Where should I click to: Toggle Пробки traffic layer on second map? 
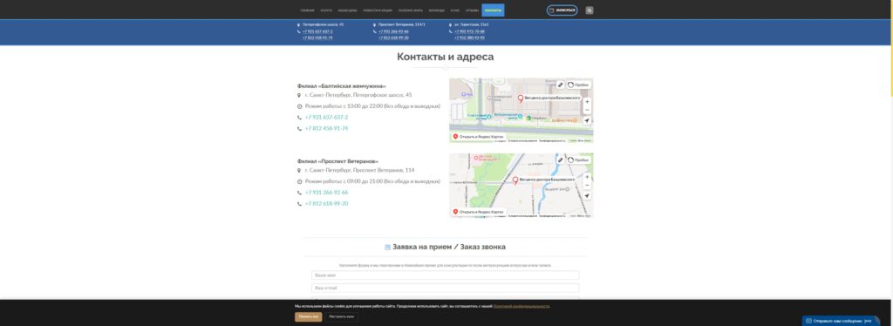click(x=578, y=160)
